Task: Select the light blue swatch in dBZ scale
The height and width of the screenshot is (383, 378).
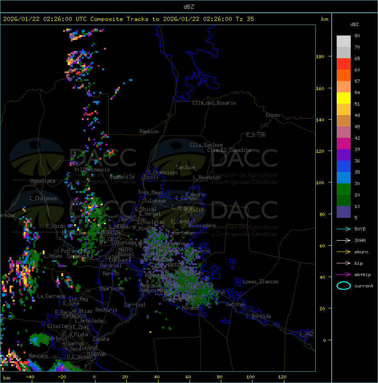Action: click(343, 177)
